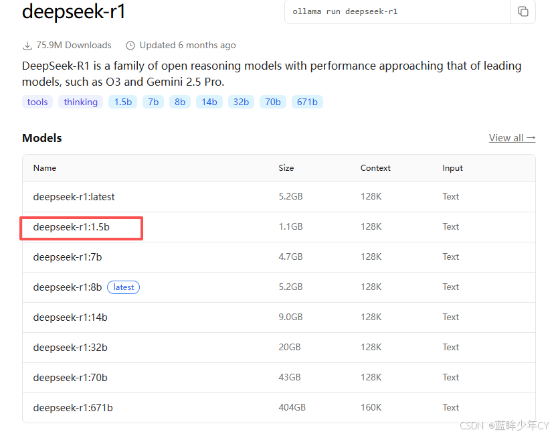Click the 4.7GB size value
Image resolution: width=558 pixels, height=436 pixels.
pyautogui.click(x=291, y=257)
